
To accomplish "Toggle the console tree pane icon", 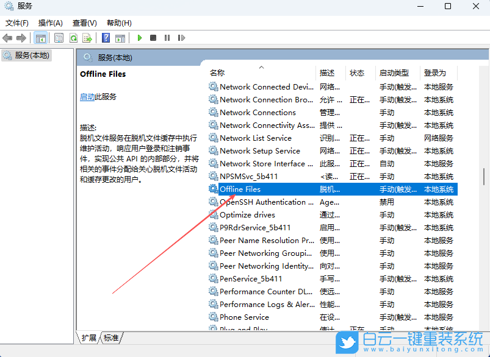I will click(x=41, y=38).
